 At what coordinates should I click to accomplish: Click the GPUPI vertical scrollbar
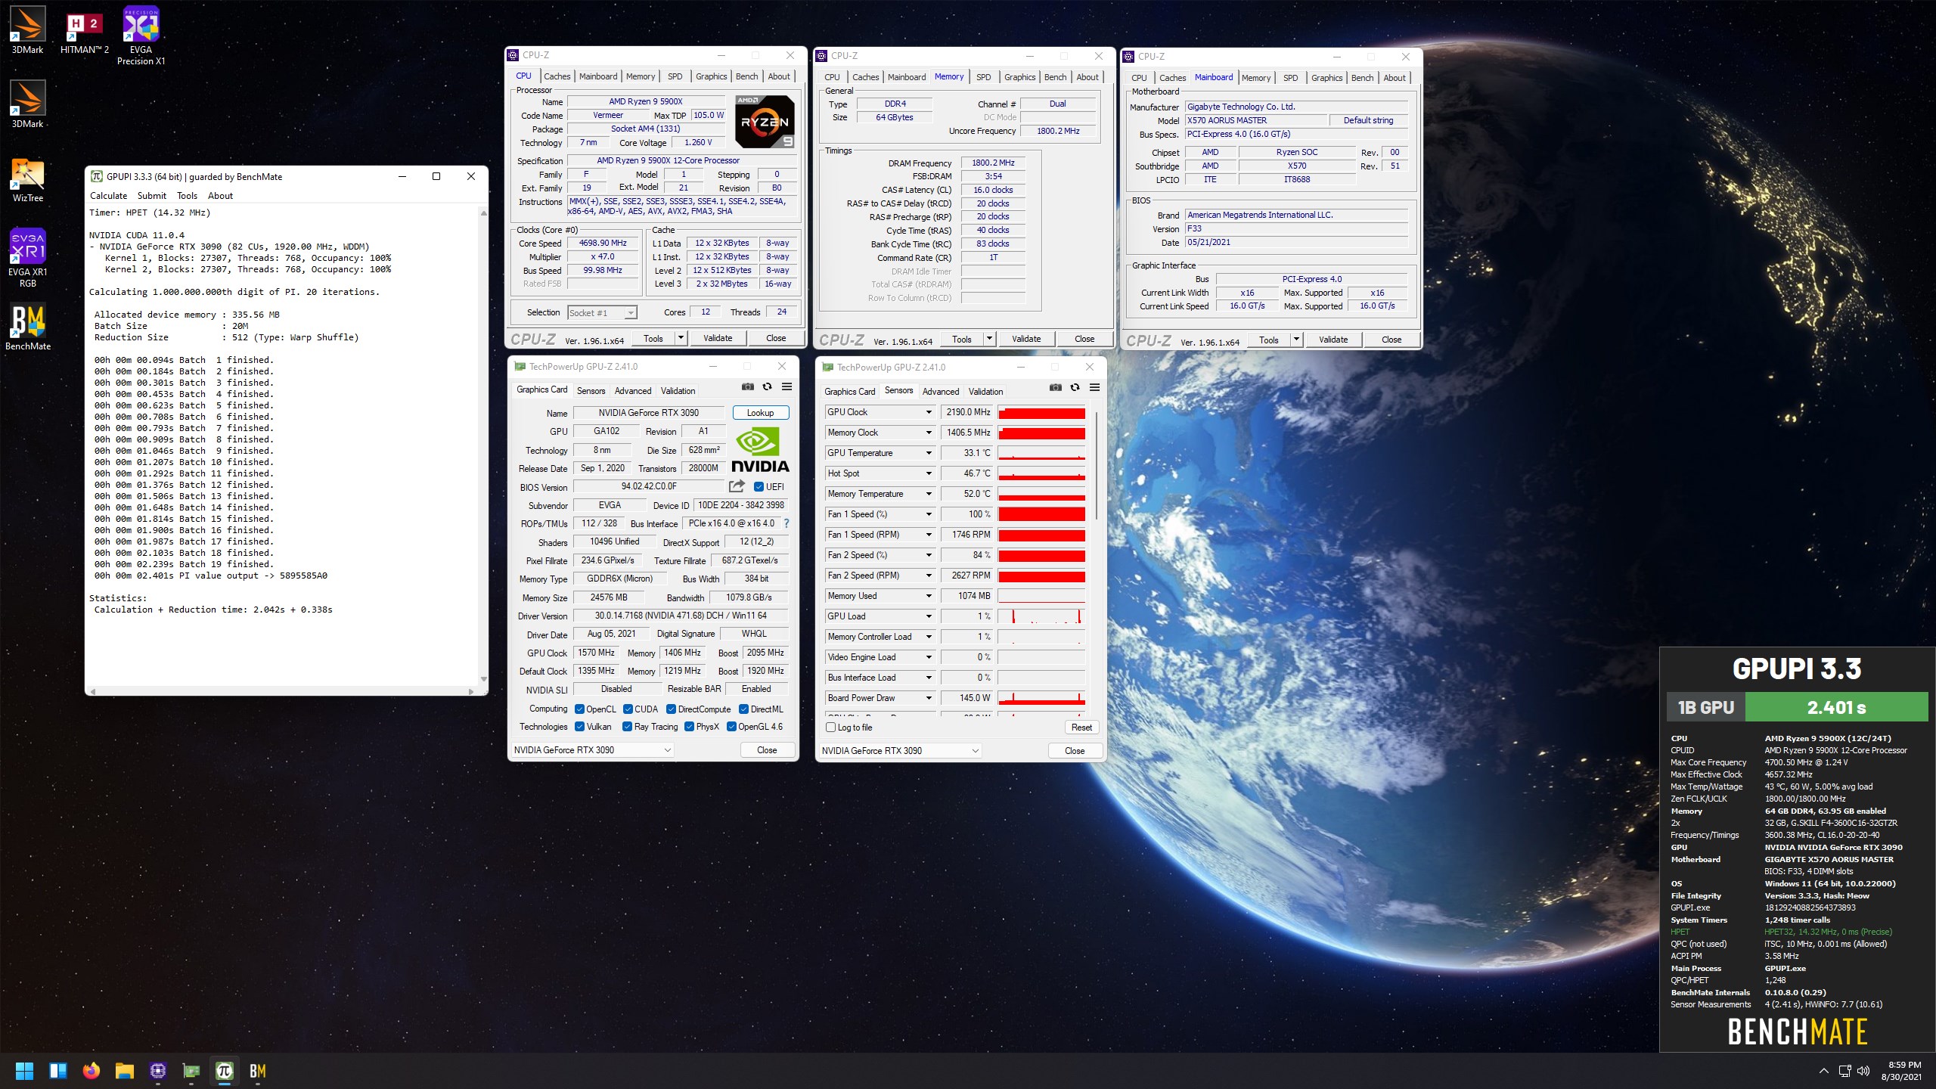pyautogui.click(x=483, y=447)
